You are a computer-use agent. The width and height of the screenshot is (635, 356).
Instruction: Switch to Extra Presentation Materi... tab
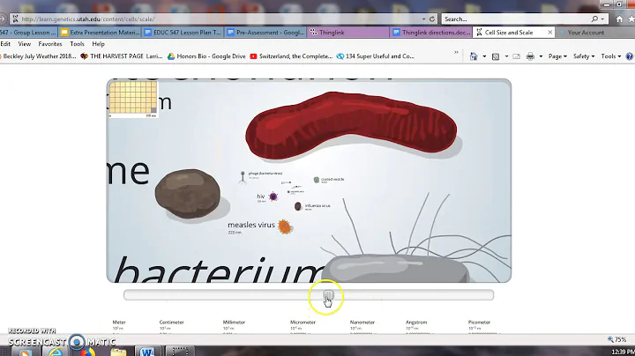pos(100,33)
